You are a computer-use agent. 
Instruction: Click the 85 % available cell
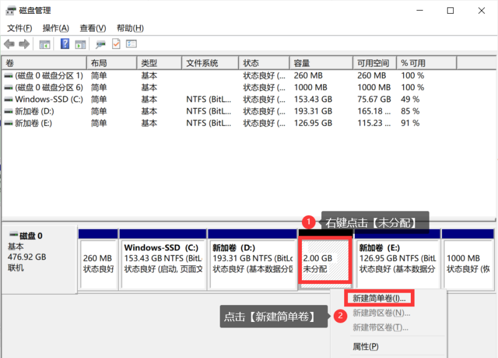click(410, 112)
